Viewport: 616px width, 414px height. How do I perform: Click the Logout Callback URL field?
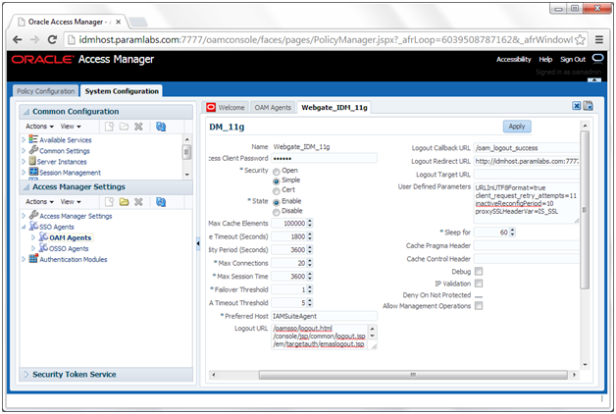[527, 148]
